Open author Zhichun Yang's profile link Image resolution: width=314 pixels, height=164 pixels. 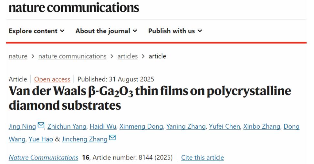click(x=67, y=127)
